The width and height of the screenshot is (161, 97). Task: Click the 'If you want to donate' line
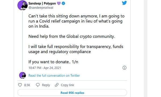pyautogui.click(x=53, y=62)
